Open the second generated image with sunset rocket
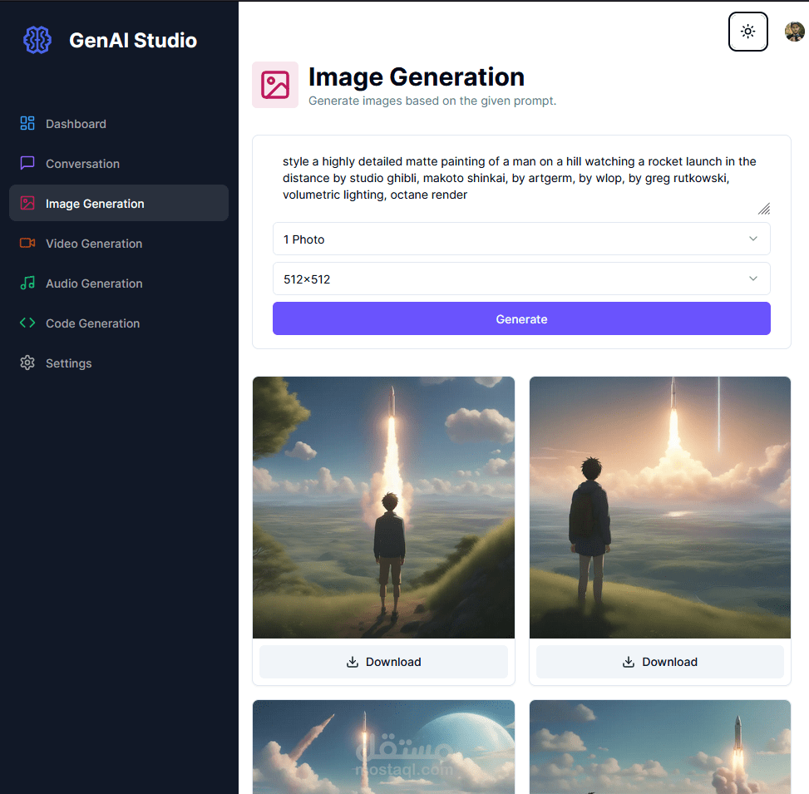 pos(660,507)
